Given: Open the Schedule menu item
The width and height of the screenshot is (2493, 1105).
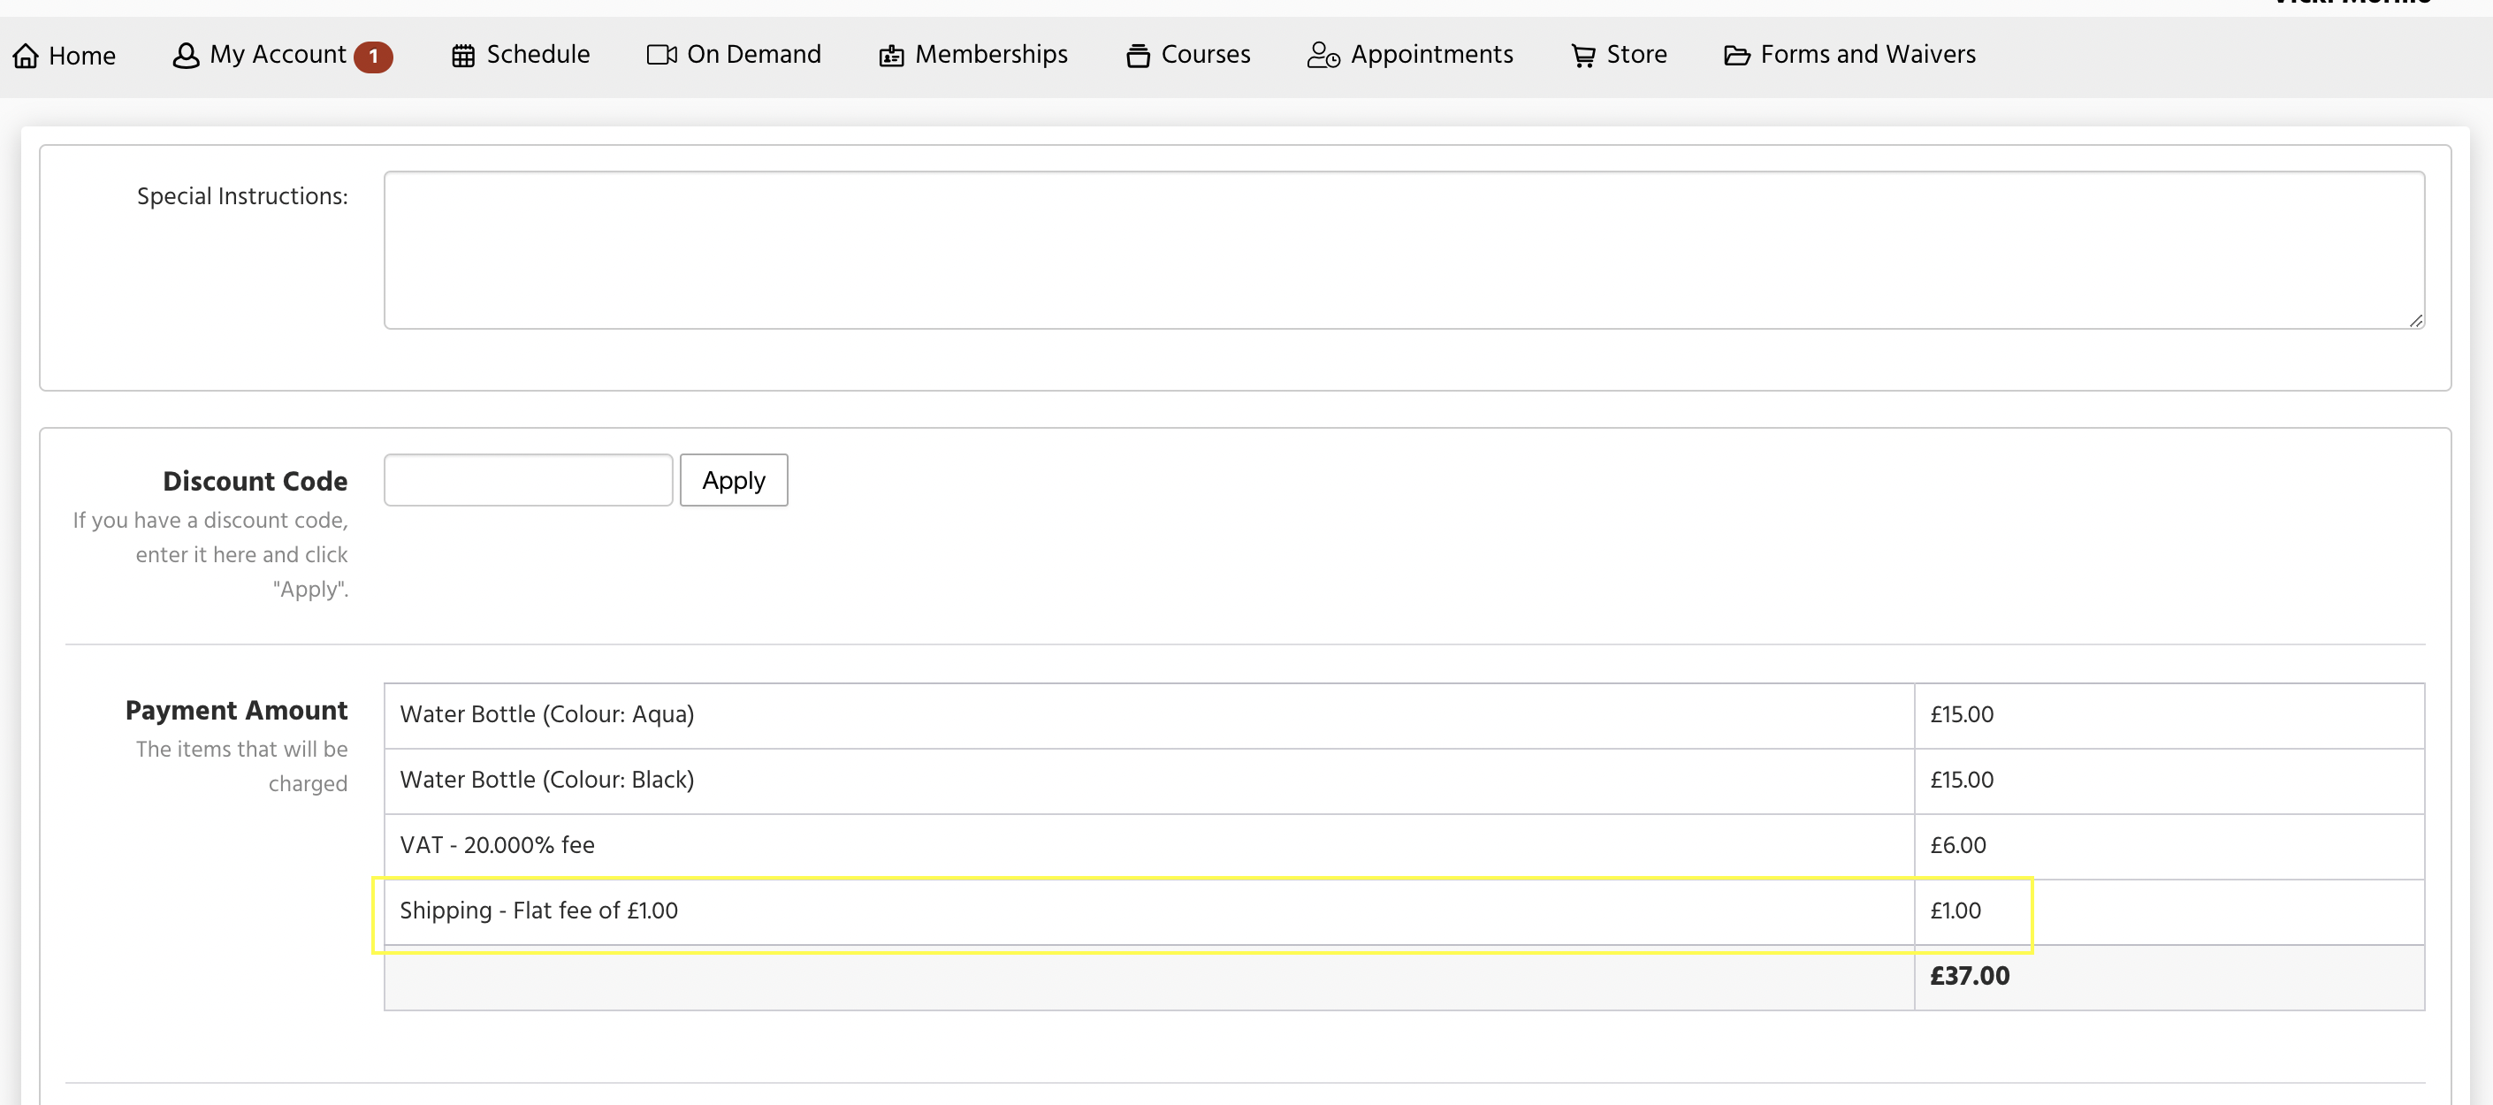Looking at the screenshot, I should click(537, 55).
